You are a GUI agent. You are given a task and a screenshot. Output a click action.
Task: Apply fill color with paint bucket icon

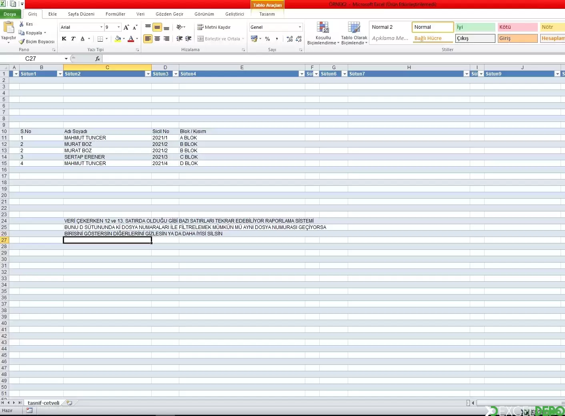coord(118,39)
